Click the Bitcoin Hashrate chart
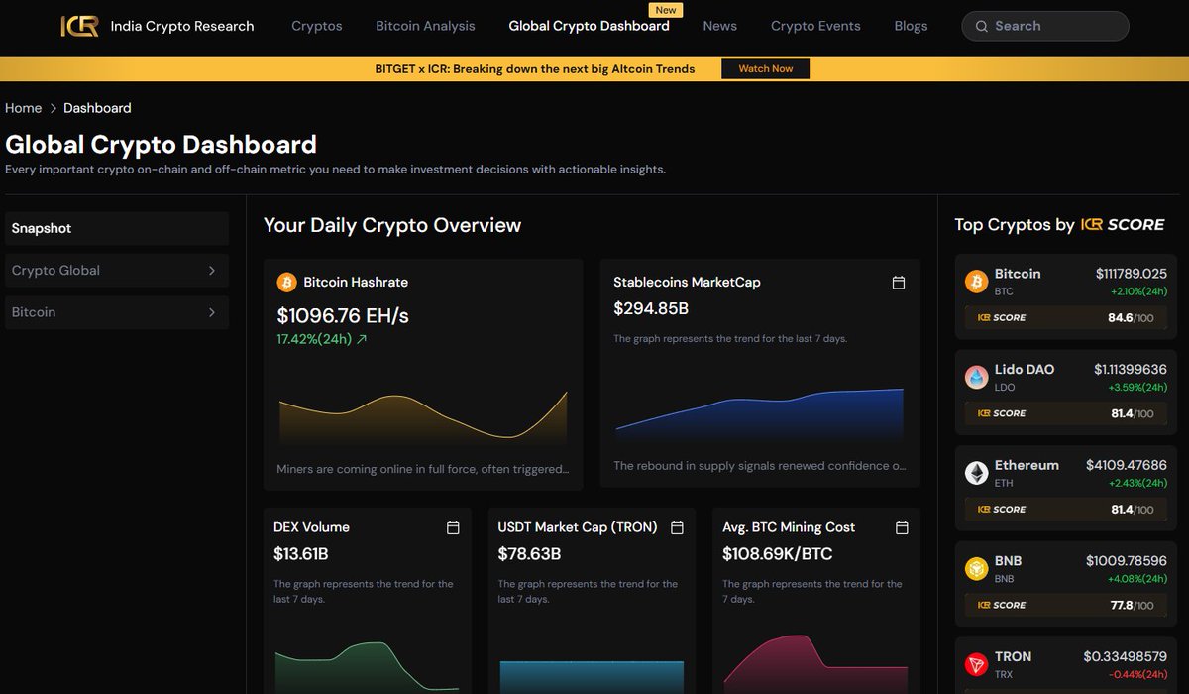The height and width of the screenshot is (694, 1189). 423,418
